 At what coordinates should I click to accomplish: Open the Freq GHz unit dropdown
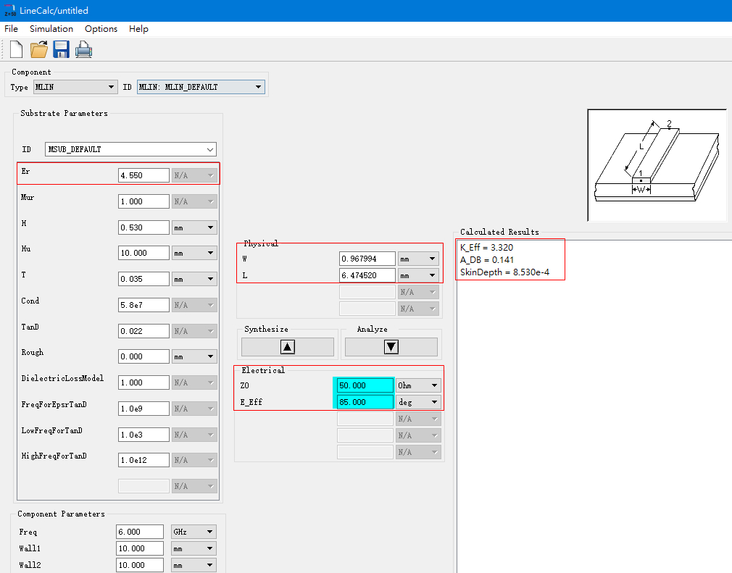click(x=194, y=532)
